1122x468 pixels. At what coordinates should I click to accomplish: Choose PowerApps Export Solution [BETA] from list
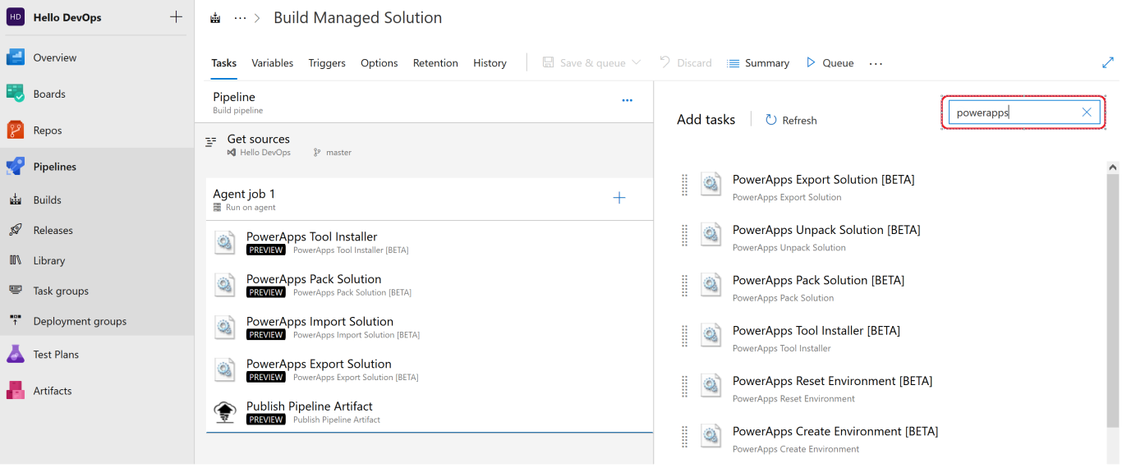click(x=824, y=179)
